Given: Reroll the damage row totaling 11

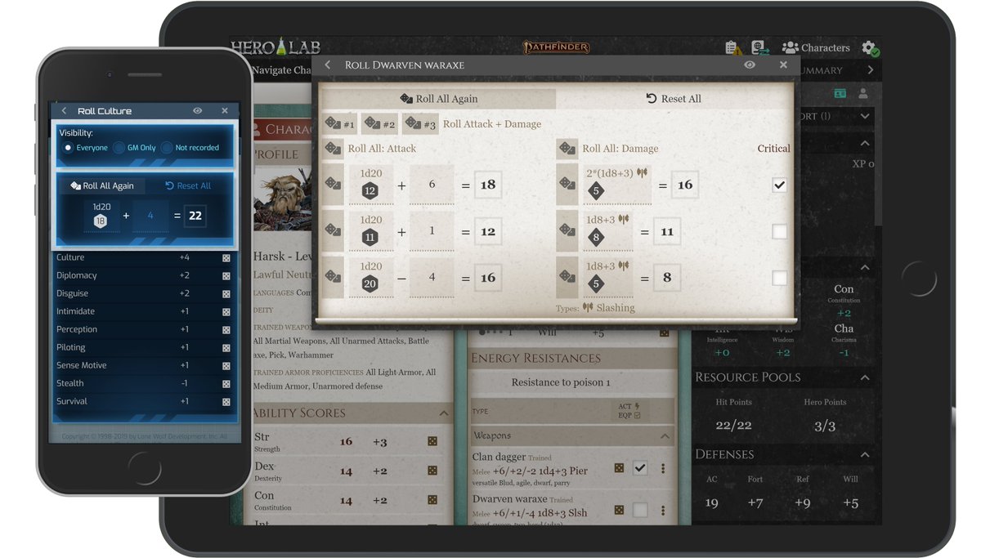Looking at the screenshot, I should [567, 231].
